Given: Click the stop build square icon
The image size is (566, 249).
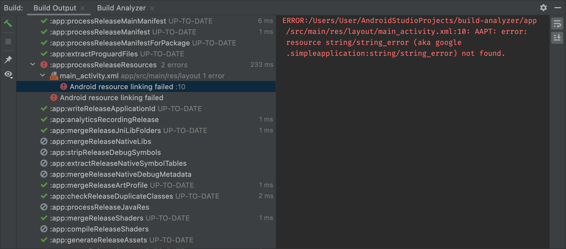Looking at the screenshot, I should [8, 42].
